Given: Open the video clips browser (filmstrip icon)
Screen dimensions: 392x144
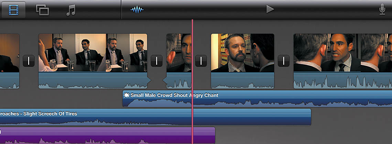Looking at the screenshot, I should (13, 10).
